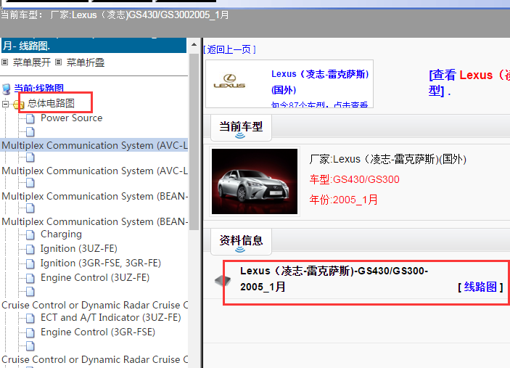Click 菜单展开 to expand the menu
Image resolution: width=510 pixels, height=368 pixels.
point(32,62)
